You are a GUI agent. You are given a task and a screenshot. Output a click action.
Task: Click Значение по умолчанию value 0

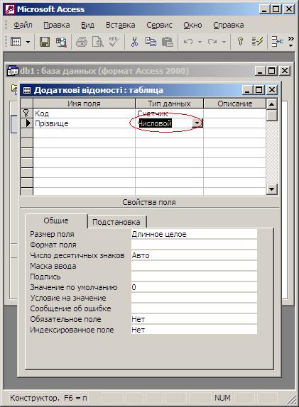click(194, 287)
